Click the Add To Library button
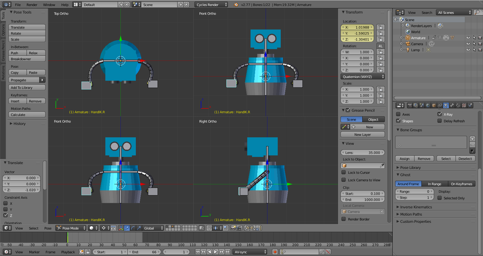Viewport: 483px width, 256px height. tap(27, 88)
